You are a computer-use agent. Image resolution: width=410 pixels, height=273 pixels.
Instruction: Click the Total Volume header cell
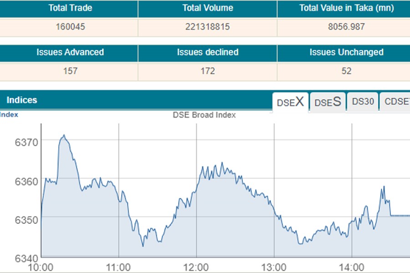(208, 8)
